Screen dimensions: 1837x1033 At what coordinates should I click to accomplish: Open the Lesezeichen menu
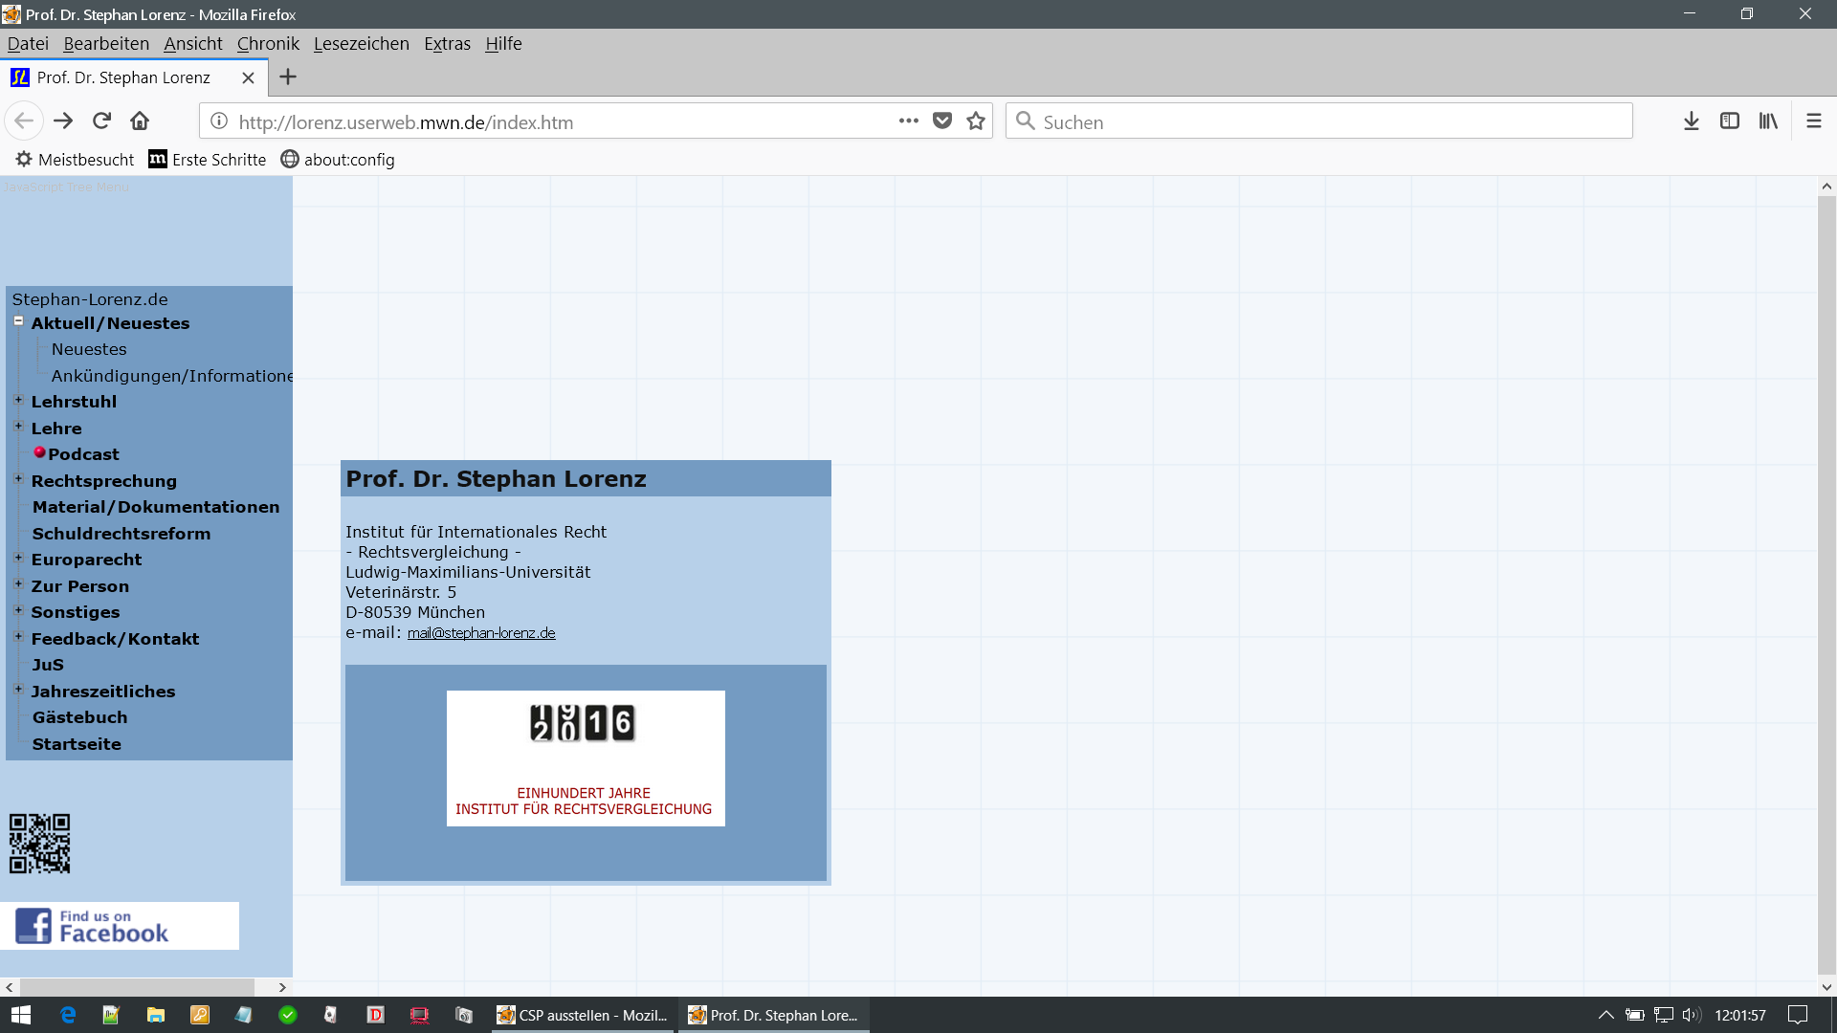tap(361, 44)
